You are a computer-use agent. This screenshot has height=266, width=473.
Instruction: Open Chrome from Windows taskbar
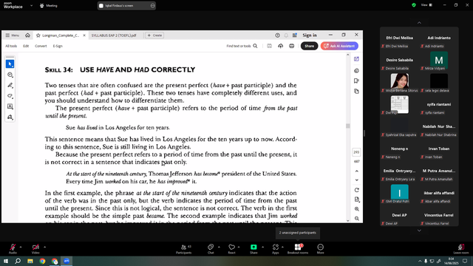tap(42, 261)
